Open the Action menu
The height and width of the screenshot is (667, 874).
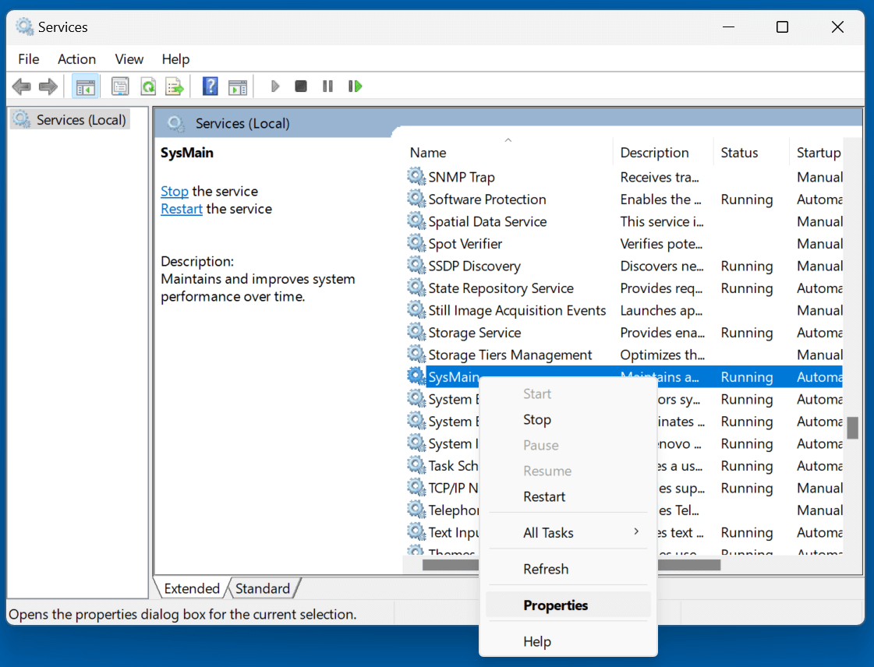pos(76,59)
